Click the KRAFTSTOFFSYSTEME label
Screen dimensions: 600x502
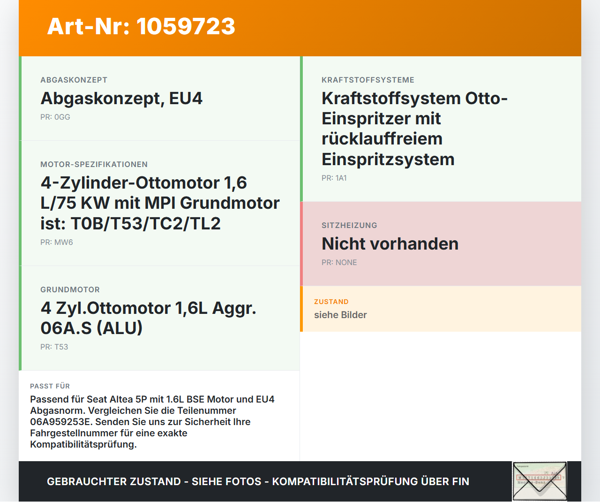point(368,80)
